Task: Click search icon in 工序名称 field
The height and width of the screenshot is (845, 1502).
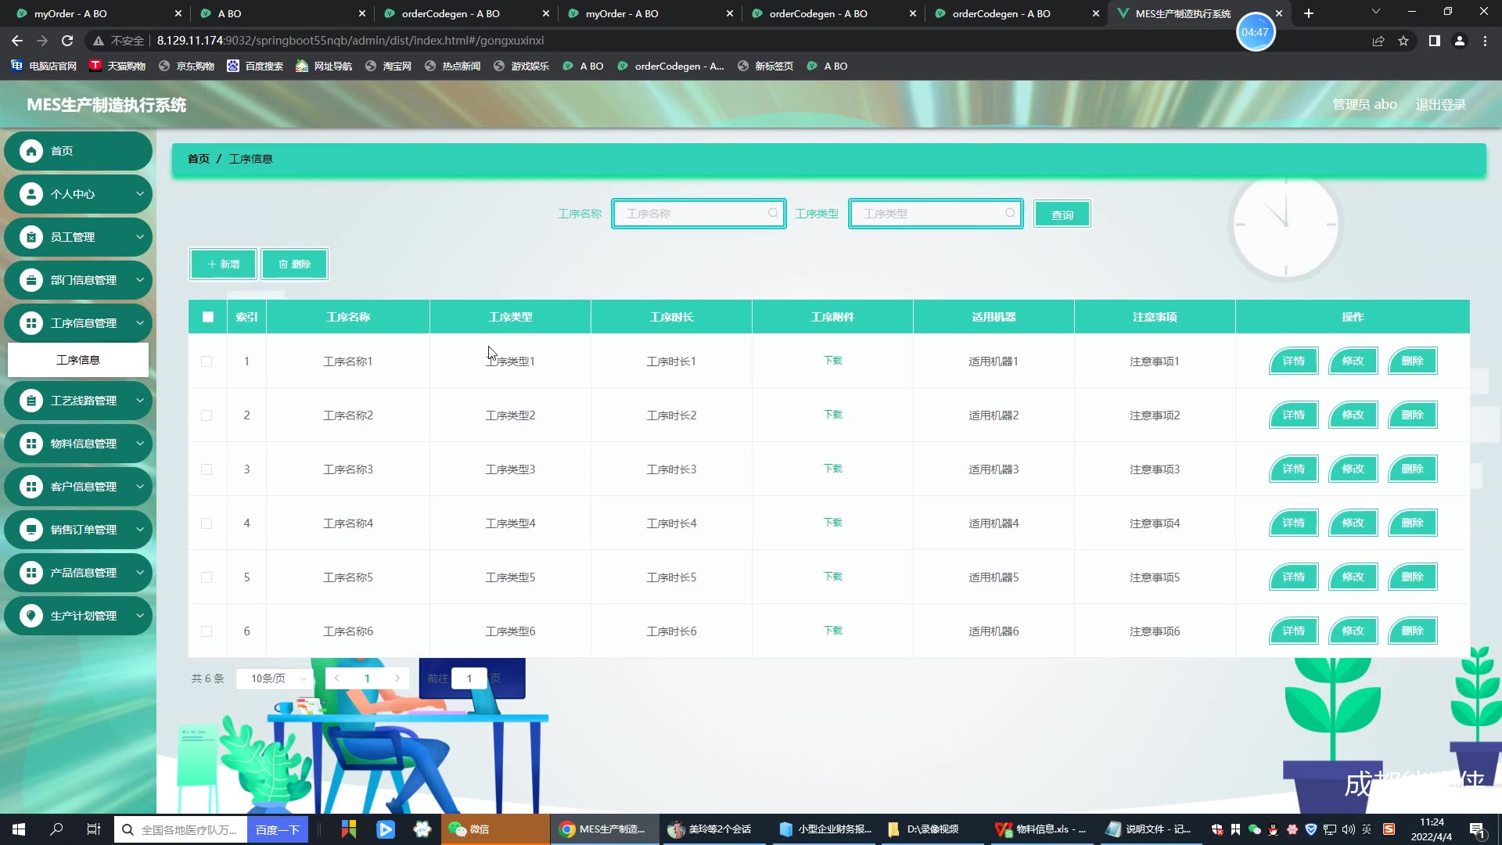Action: tap(773, 213)
